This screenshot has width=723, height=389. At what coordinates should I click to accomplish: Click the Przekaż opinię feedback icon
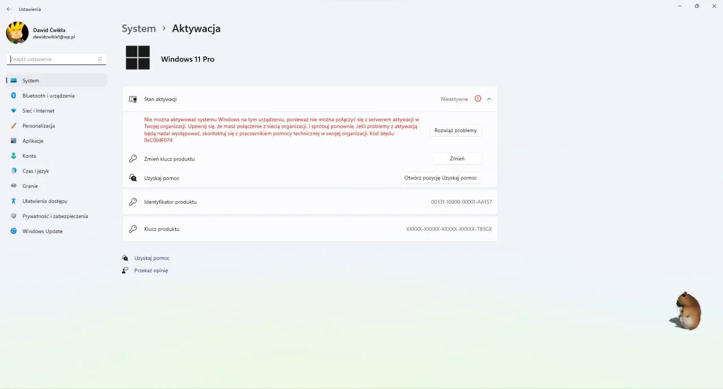(125, 270)
